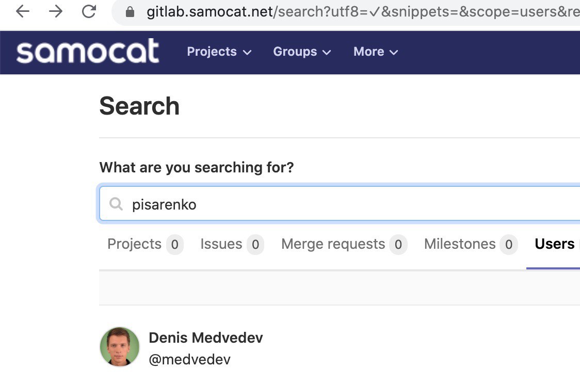The height and width of the screenshot is (384, 580).
Task: Reload the page with refresh icon
Action: tap(89, 11)
